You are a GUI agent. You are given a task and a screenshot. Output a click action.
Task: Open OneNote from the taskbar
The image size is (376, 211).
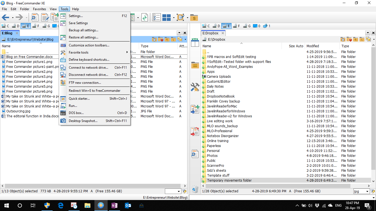coord(115,205)
